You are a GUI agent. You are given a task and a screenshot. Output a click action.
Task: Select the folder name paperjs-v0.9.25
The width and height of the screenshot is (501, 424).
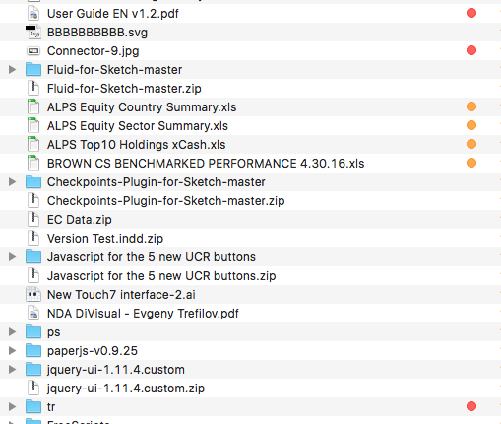click(x=93, y=351)
